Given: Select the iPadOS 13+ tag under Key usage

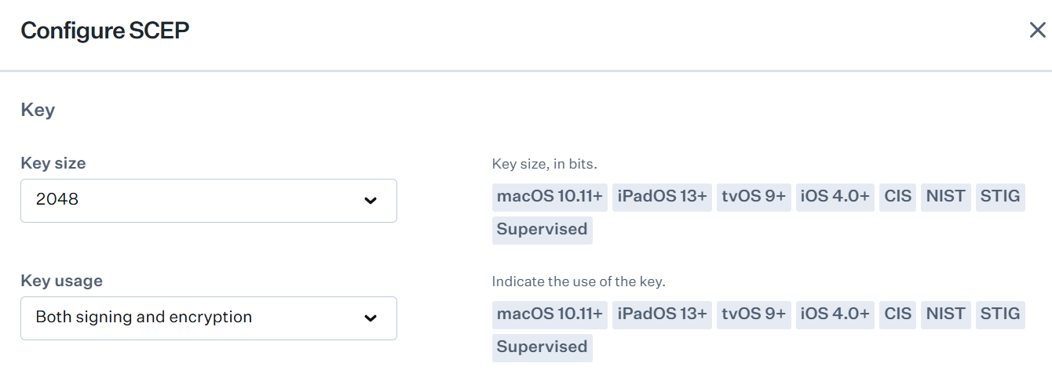Looking at the screenshot, I should [662, 314].
